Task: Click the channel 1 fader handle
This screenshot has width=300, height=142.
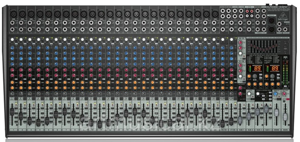Action: (12, 112)
